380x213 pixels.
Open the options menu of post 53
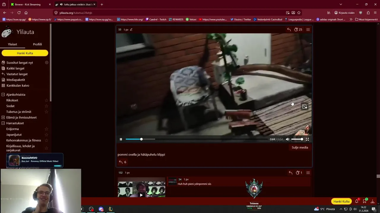coord(308,30)
